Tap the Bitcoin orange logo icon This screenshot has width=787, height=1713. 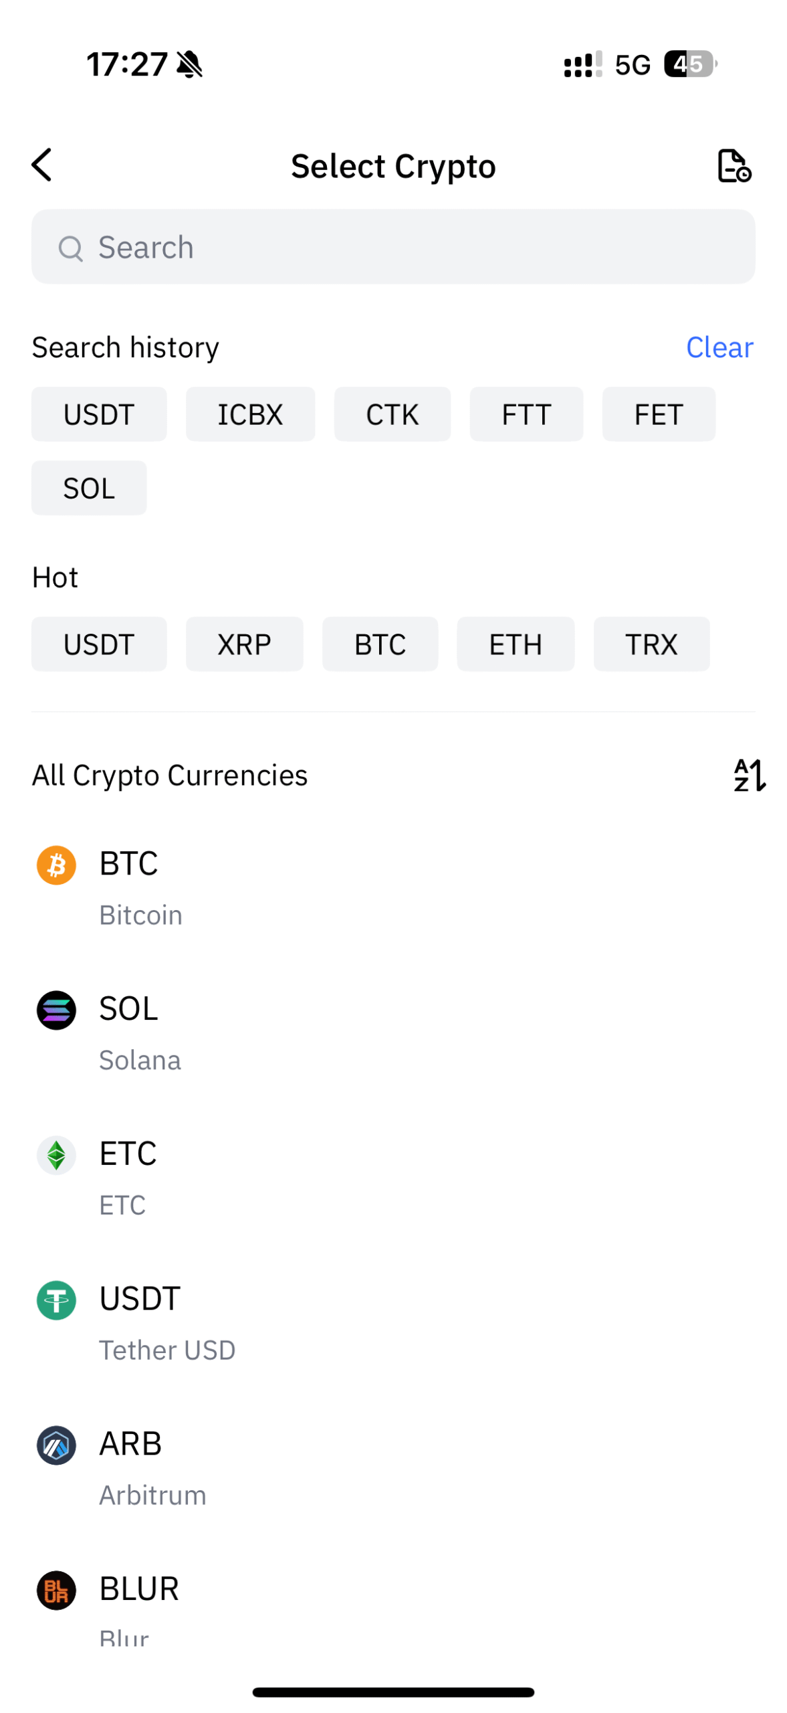56,865
